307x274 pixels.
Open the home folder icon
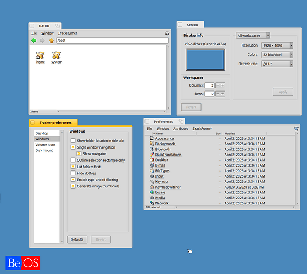(x=40, y=55)
